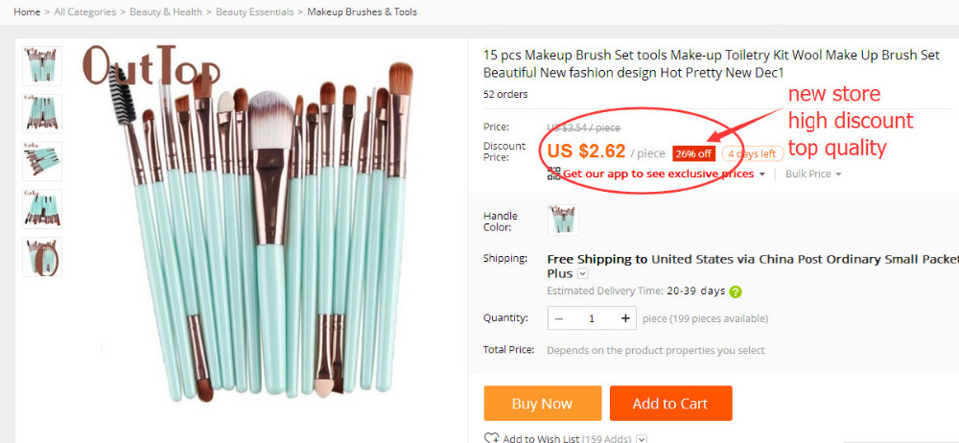Select the fourth product thumbnail

(x=42, y=209)
